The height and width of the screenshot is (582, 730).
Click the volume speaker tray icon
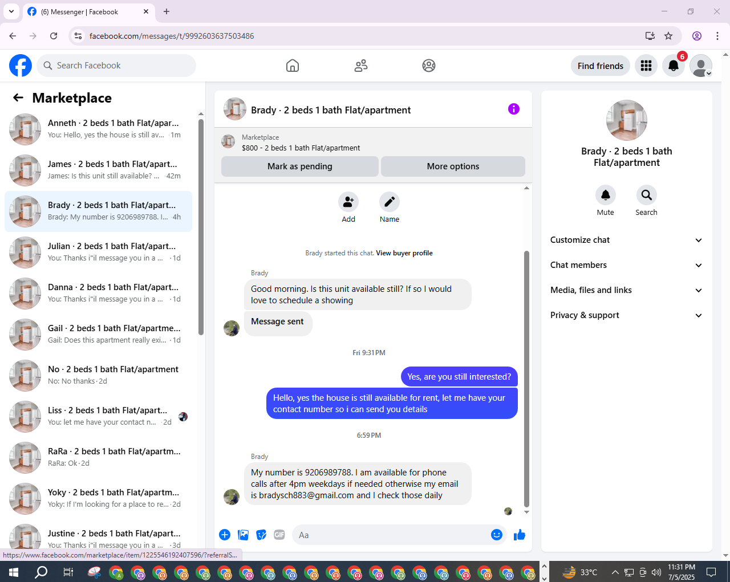click(x=656, y=572)
